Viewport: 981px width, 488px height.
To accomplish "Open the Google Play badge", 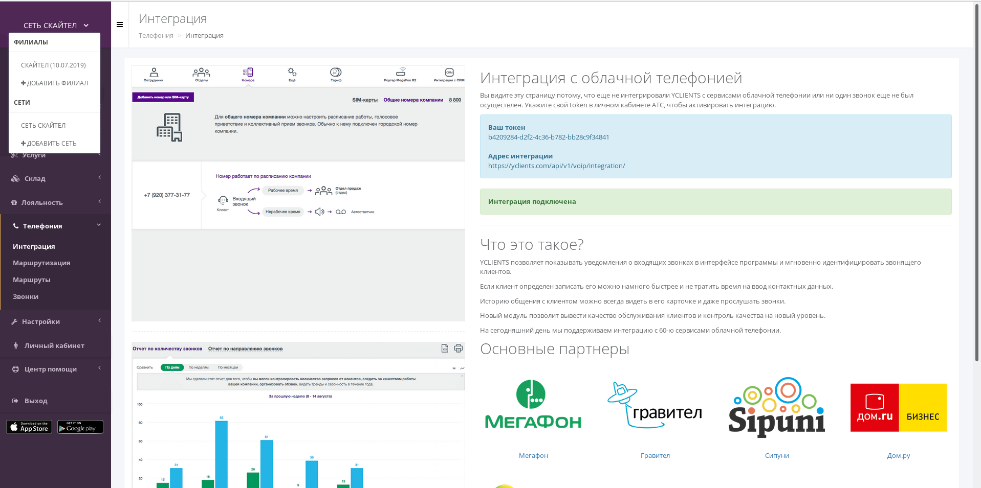I will [x=80, y=427].
